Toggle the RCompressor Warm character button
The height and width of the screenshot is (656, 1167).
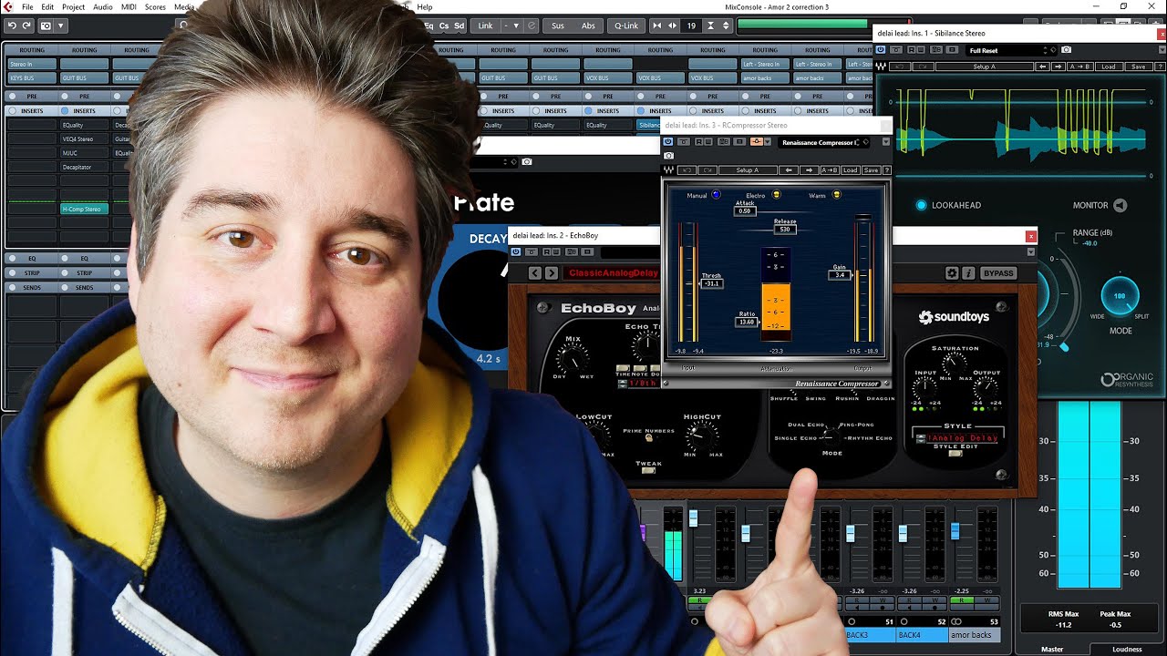(837, 195)
